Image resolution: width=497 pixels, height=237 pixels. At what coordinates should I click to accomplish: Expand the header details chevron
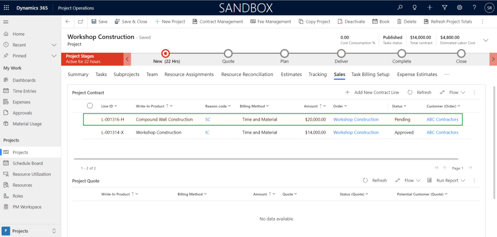coord(486,40)
